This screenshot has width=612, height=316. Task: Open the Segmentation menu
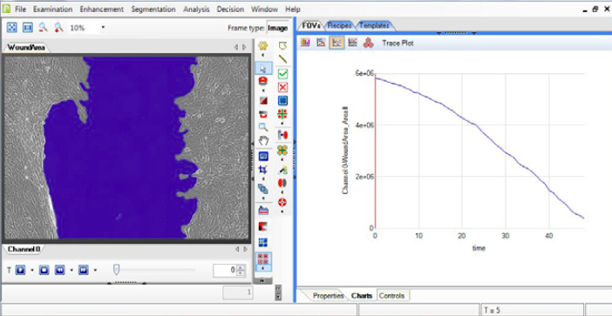click(153, 10)
